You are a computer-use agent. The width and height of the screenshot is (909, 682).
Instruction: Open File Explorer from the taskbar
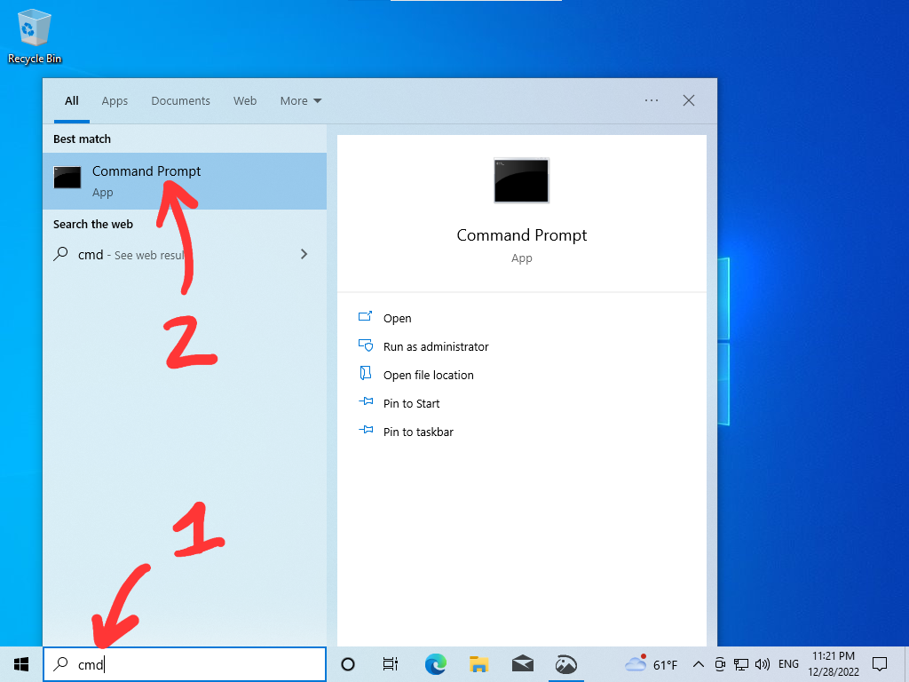pyautogui.click(x=478, y=664)
